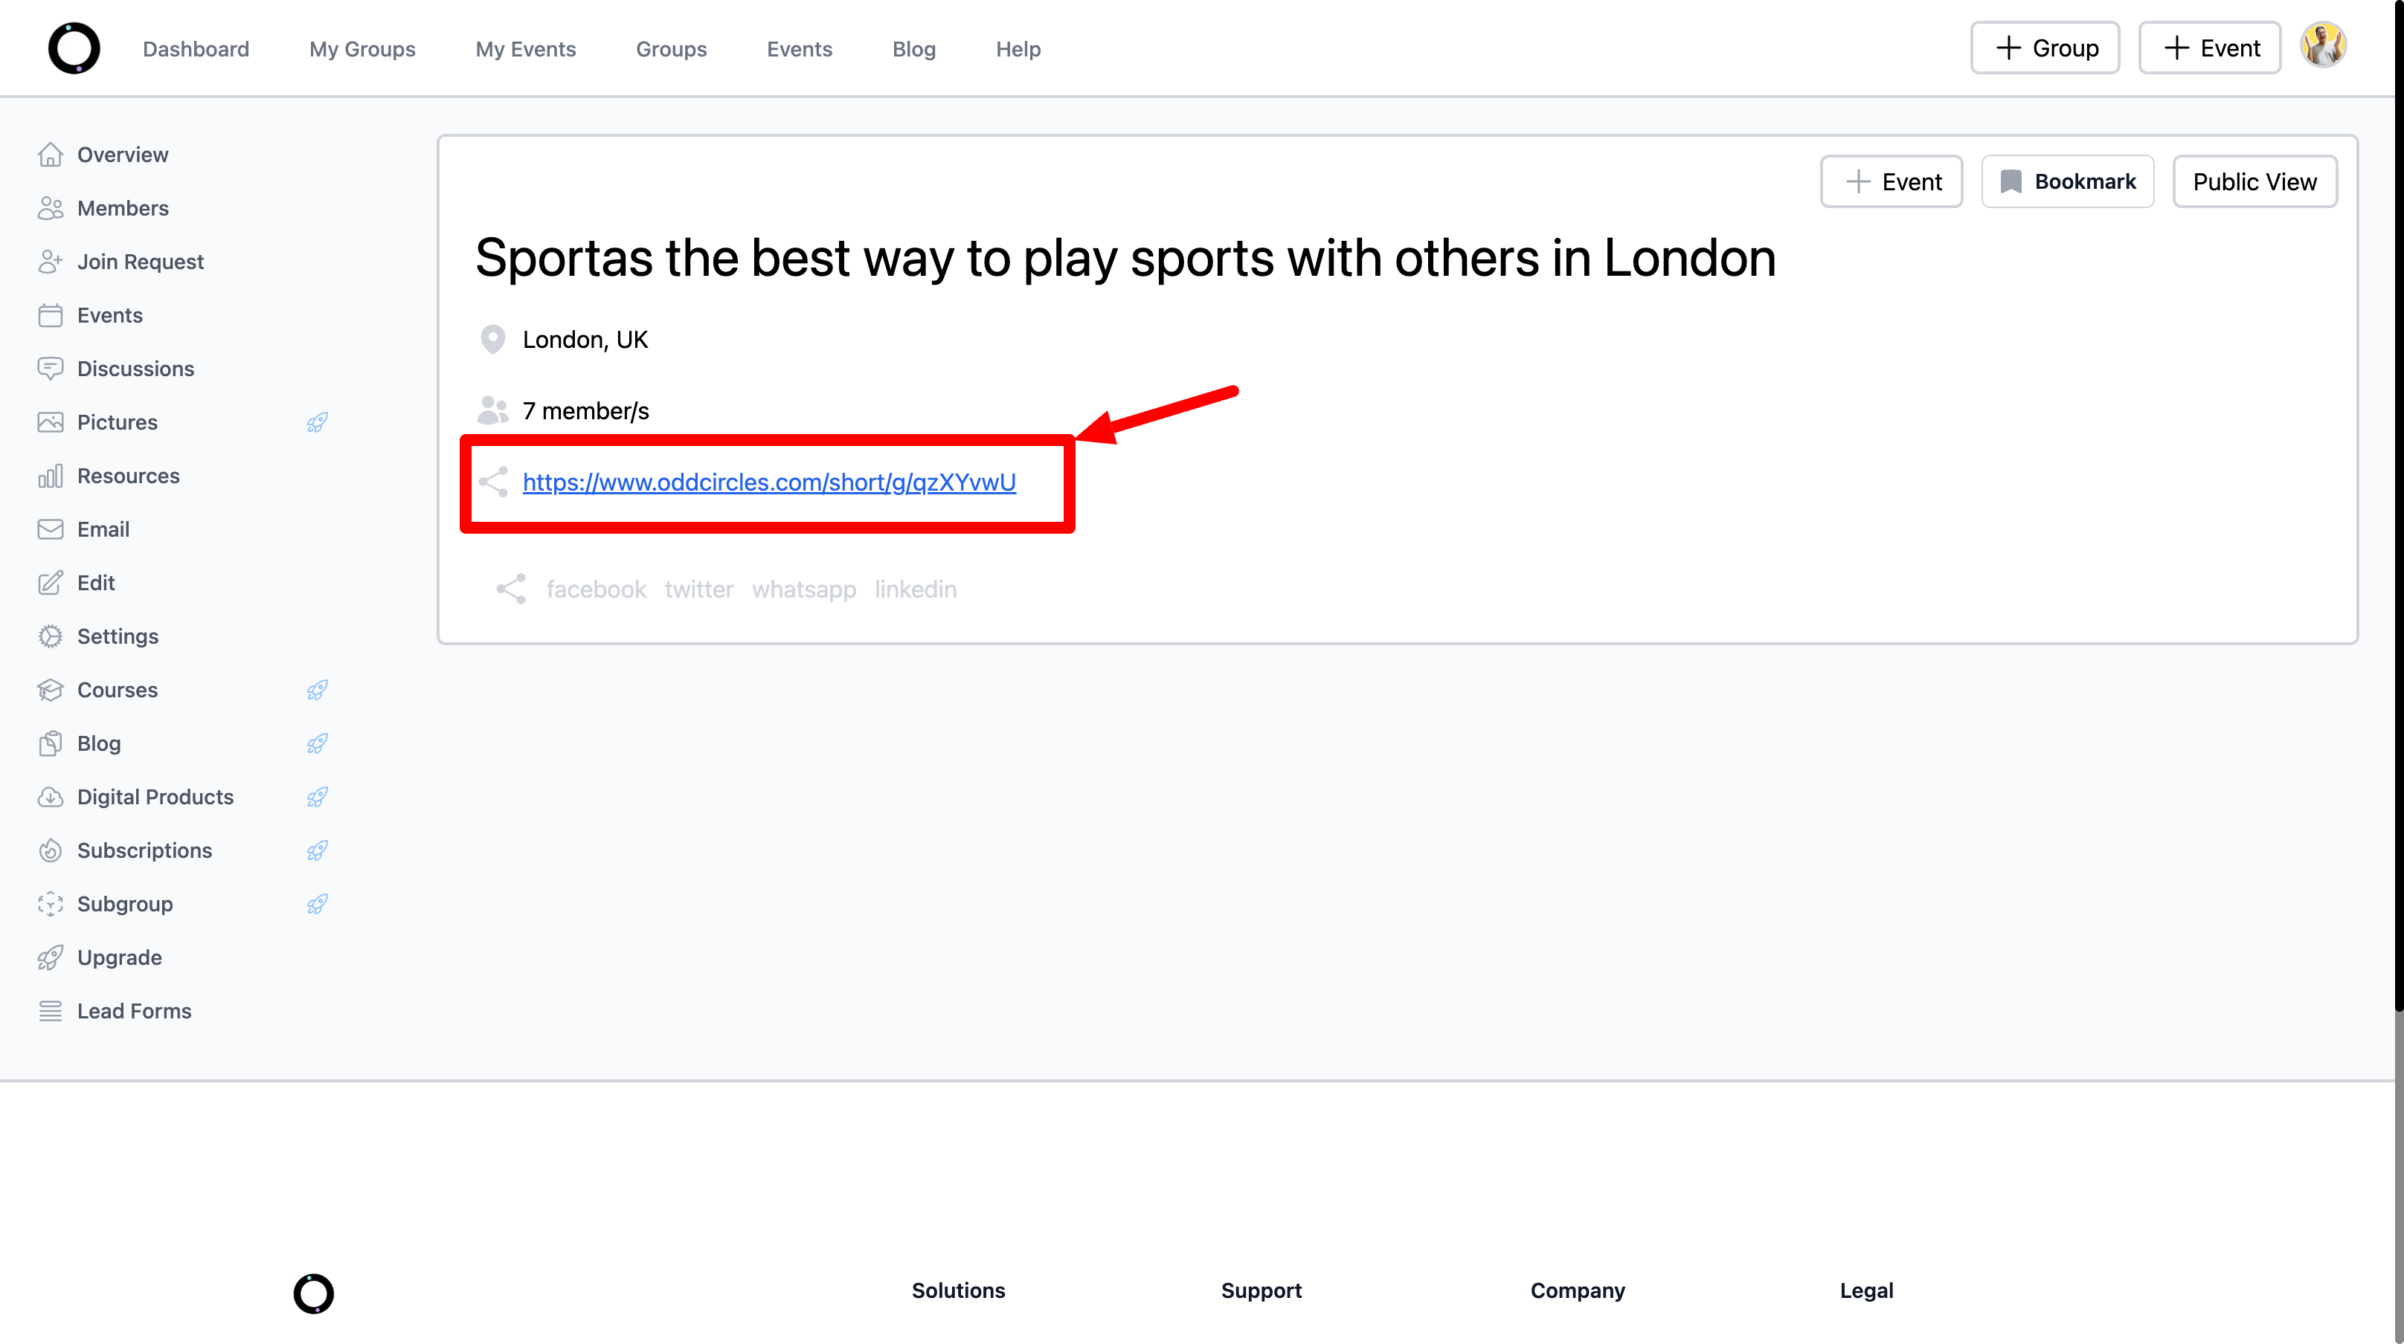Open the Public View of the group
This screenshot has width=2404, height=1344.
pyautogui.click(x=2254, y=181)
